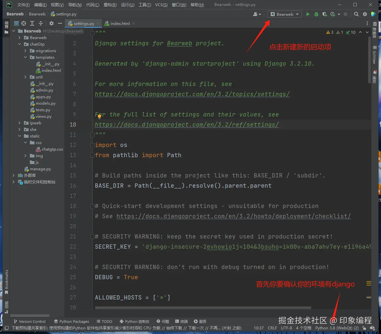Click the expand all icon in project panel
The image size is (381, 334).
32,23
